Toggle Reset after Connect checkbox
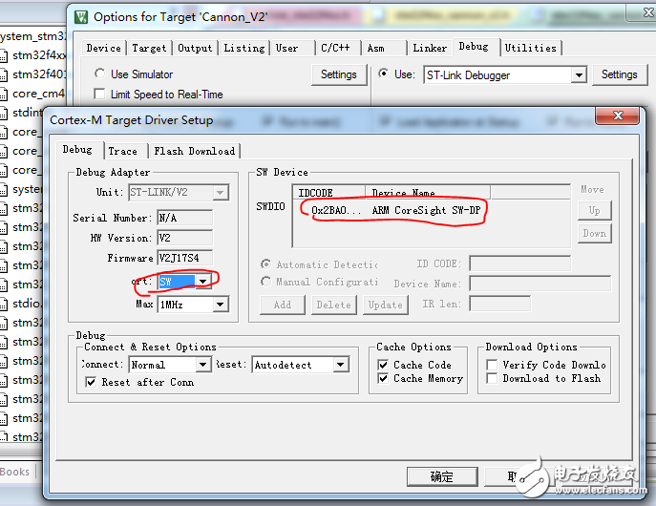Screen dimensions: 656x506 [x=91, y=382]
